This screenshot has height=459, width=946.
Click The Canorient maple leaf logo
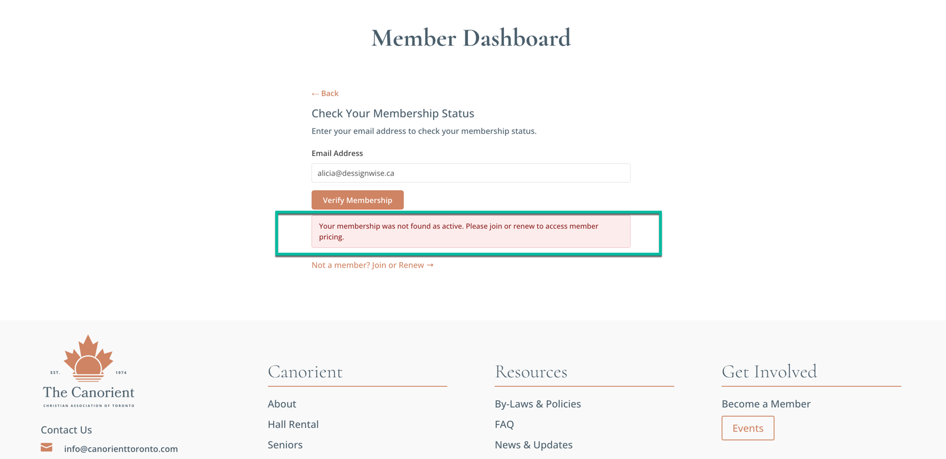pyautogui.click(x=89, y=371)
